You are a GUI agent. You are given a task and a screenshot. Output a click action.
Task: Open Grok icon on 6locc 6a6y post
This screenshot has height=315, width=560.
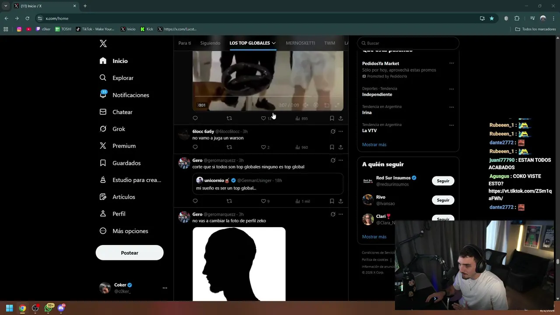(333, 131)
